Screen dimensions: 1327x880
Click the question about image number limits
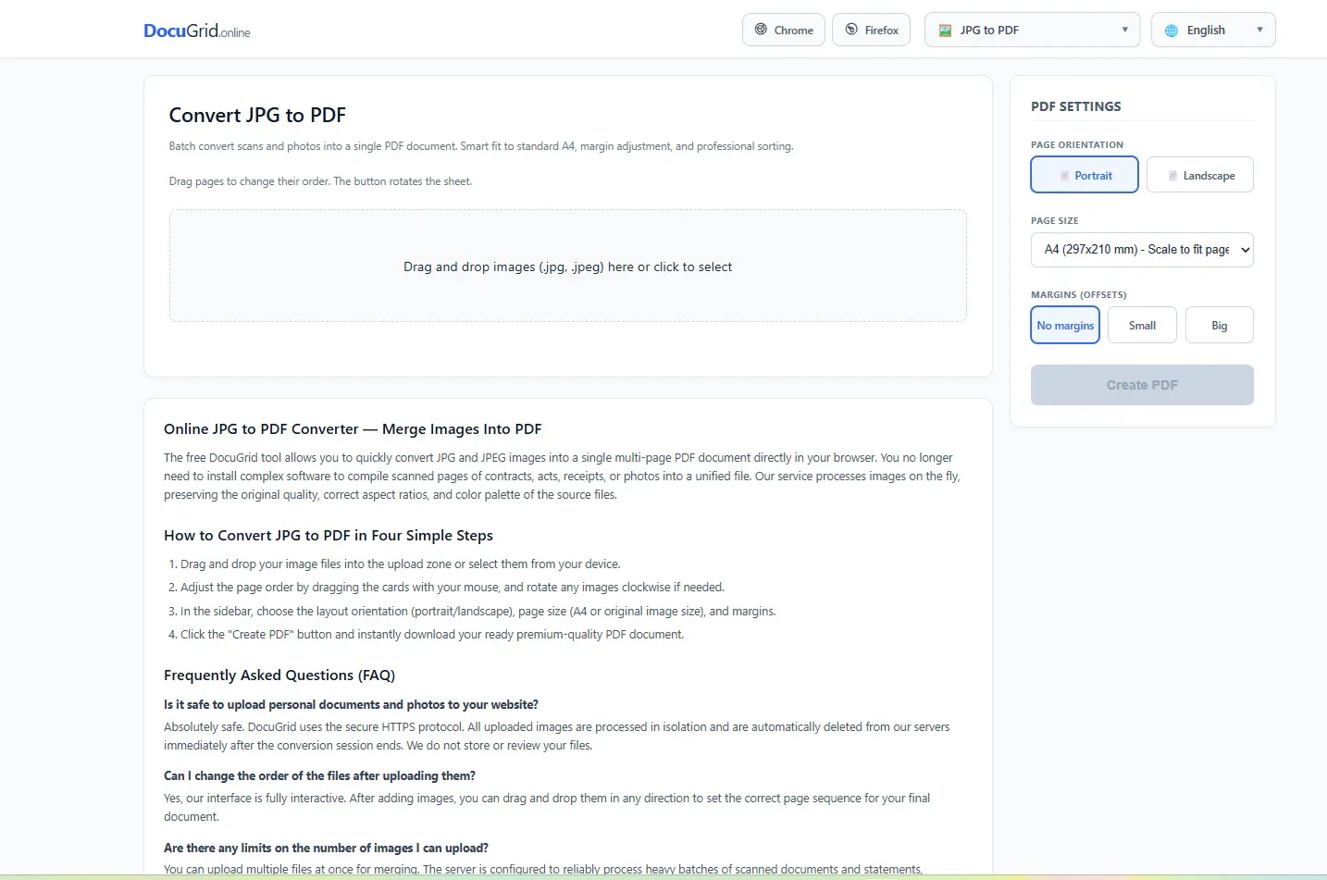326,849
